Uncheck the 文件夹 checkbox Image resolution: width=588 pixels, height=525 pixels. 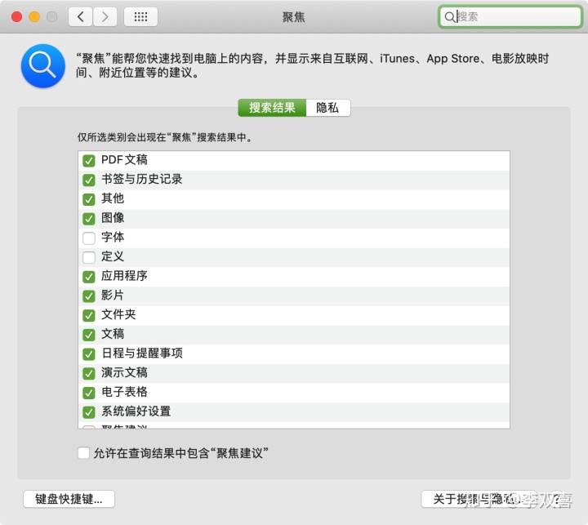pos(89,315)
